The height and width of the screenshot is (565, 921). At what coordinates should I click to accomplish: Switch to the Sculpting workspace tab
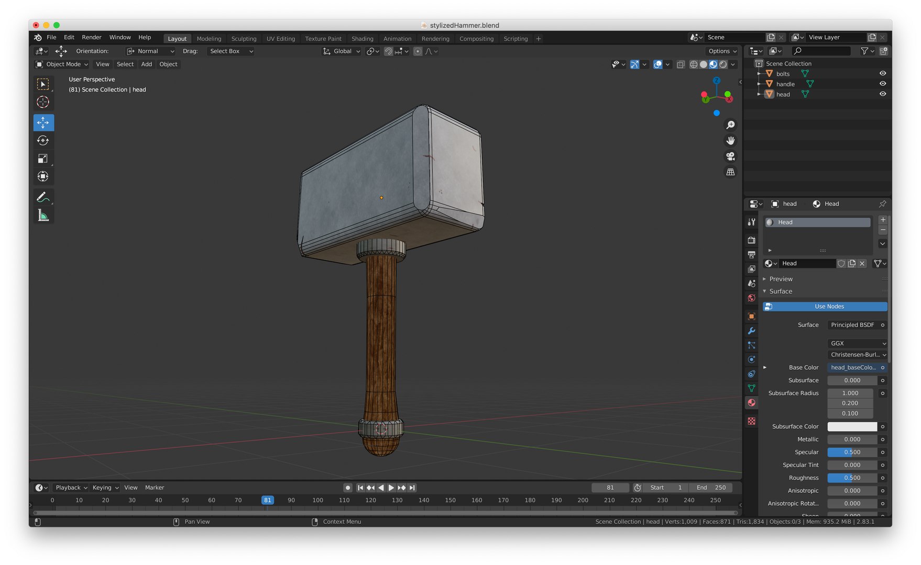244,39
